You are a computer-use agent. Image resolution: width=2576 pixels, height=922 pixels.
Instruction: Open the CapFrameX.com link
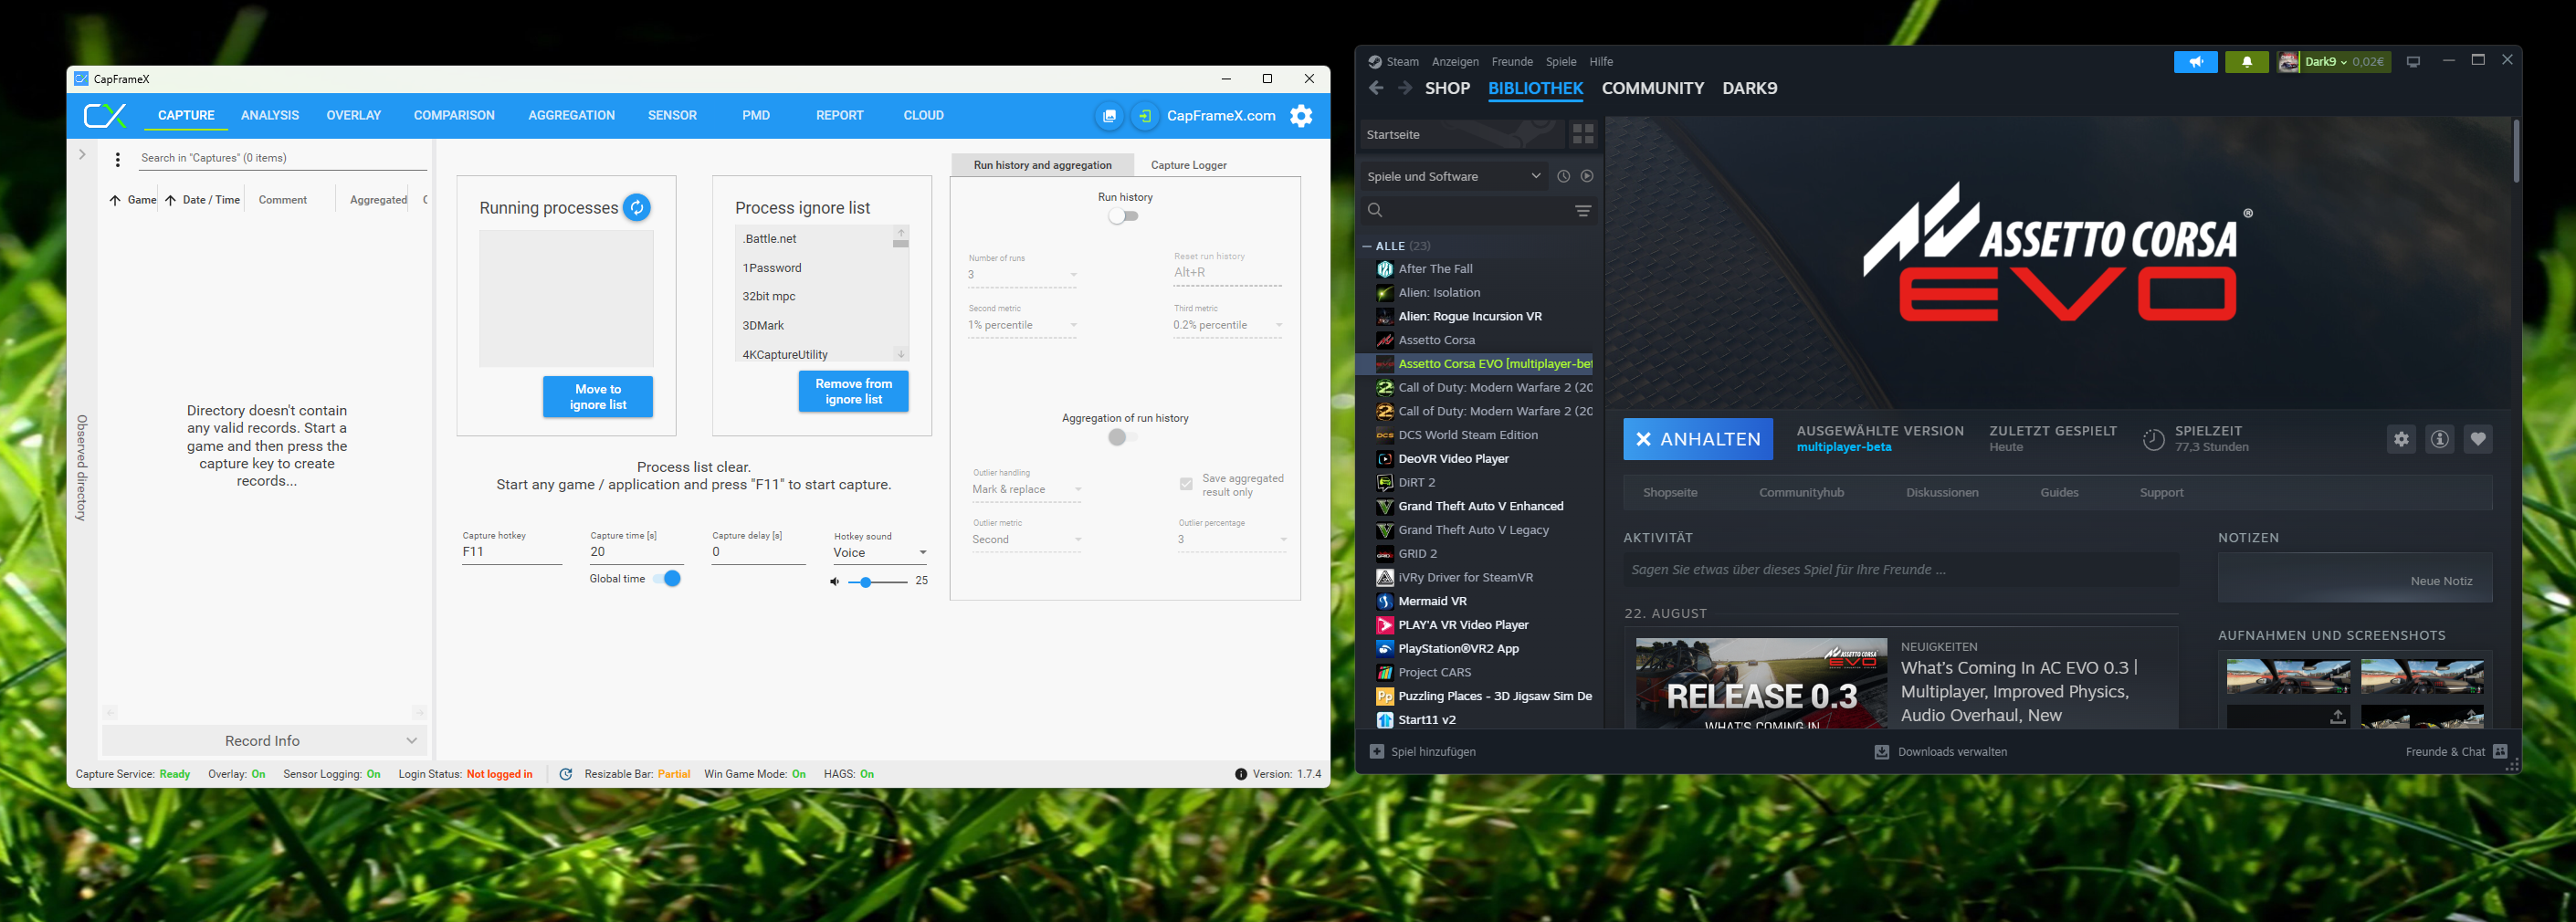pyautogui.click(x=1221, y=116)
